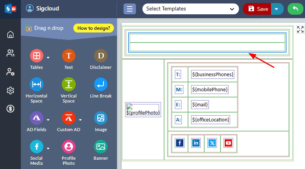This screenshot has width=305, height=169.
Task: Expand the Tables dropdown arrow
Action: [48, 58]
